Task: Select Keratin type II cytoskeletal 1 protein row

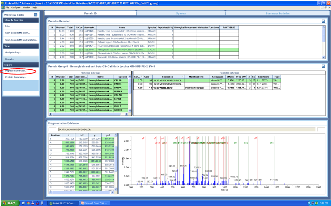Action: tap(143, 31)
